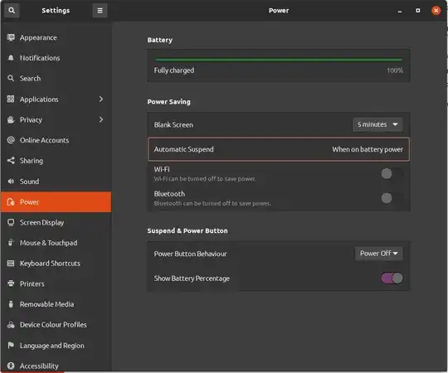
Task: Open the Automatic Suspend row
Action: 279,149
